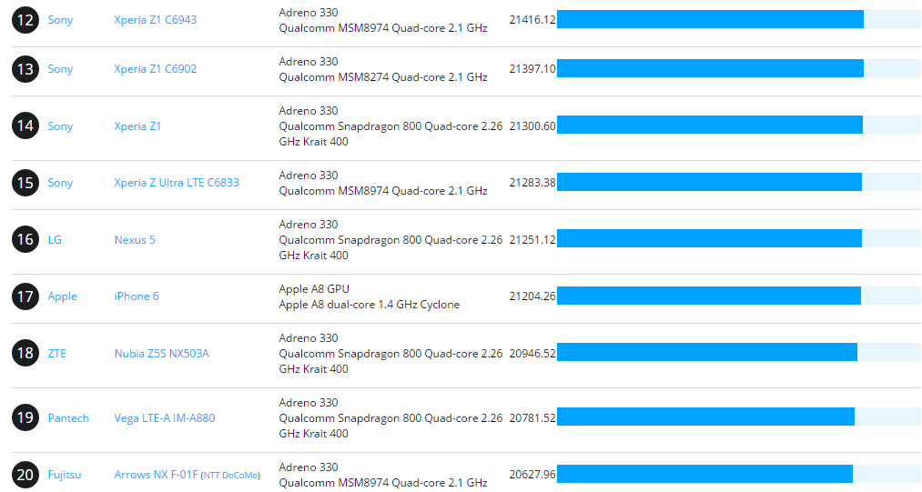The image size is (922, 492).
Task: Click rank 12 badge
Action: [25, 20]
